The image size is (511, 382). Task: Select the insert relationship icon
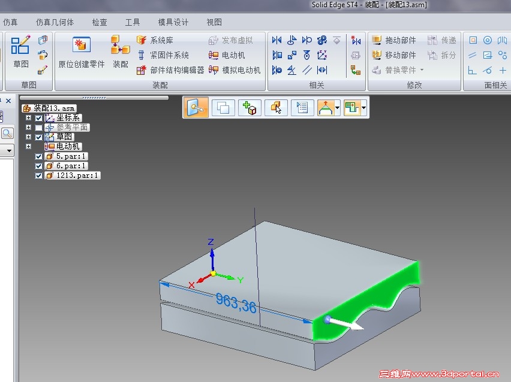tap(291, 40)
